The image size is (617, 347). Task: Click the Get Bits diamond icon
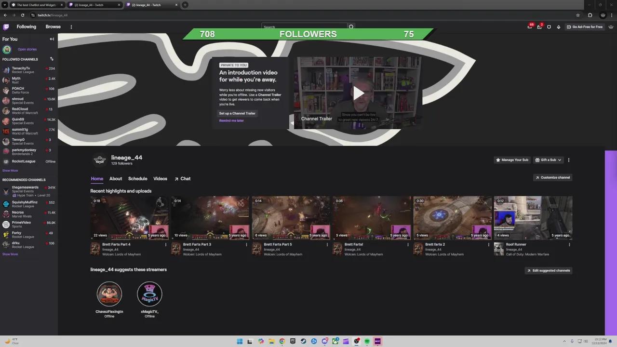[x=559, y=27]
